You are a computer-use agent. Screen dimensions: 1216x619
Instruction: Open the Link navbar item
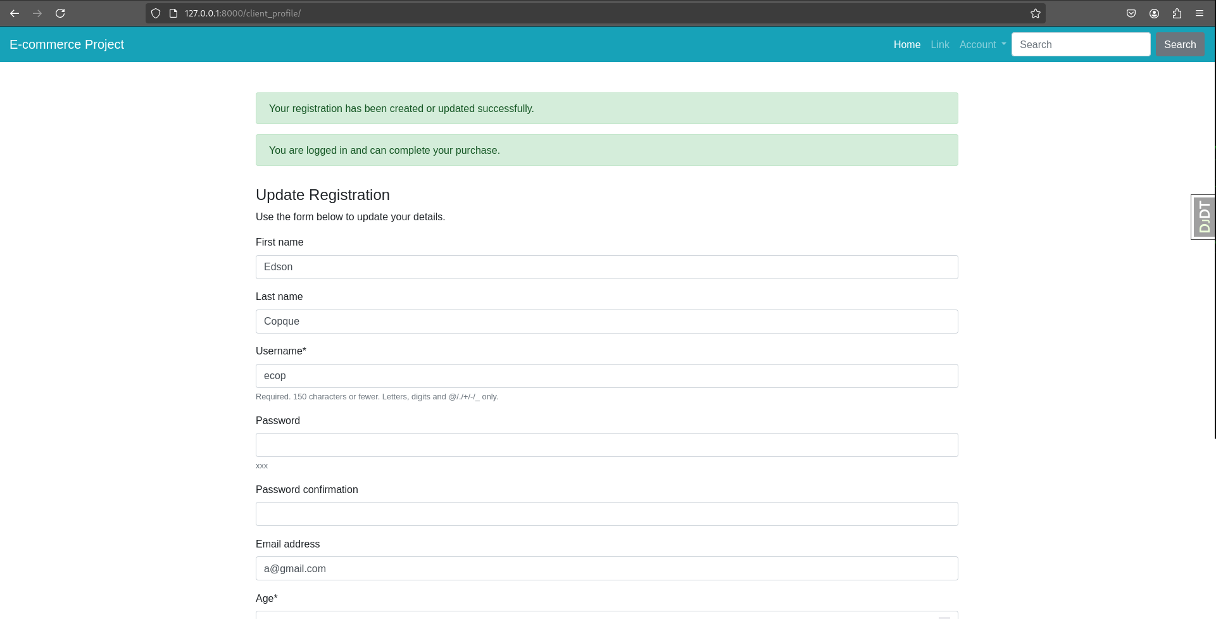(940, 44)
